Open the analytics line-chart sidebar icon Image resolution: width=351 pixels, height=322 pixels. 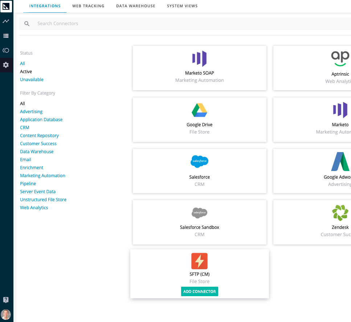[6, 21]
